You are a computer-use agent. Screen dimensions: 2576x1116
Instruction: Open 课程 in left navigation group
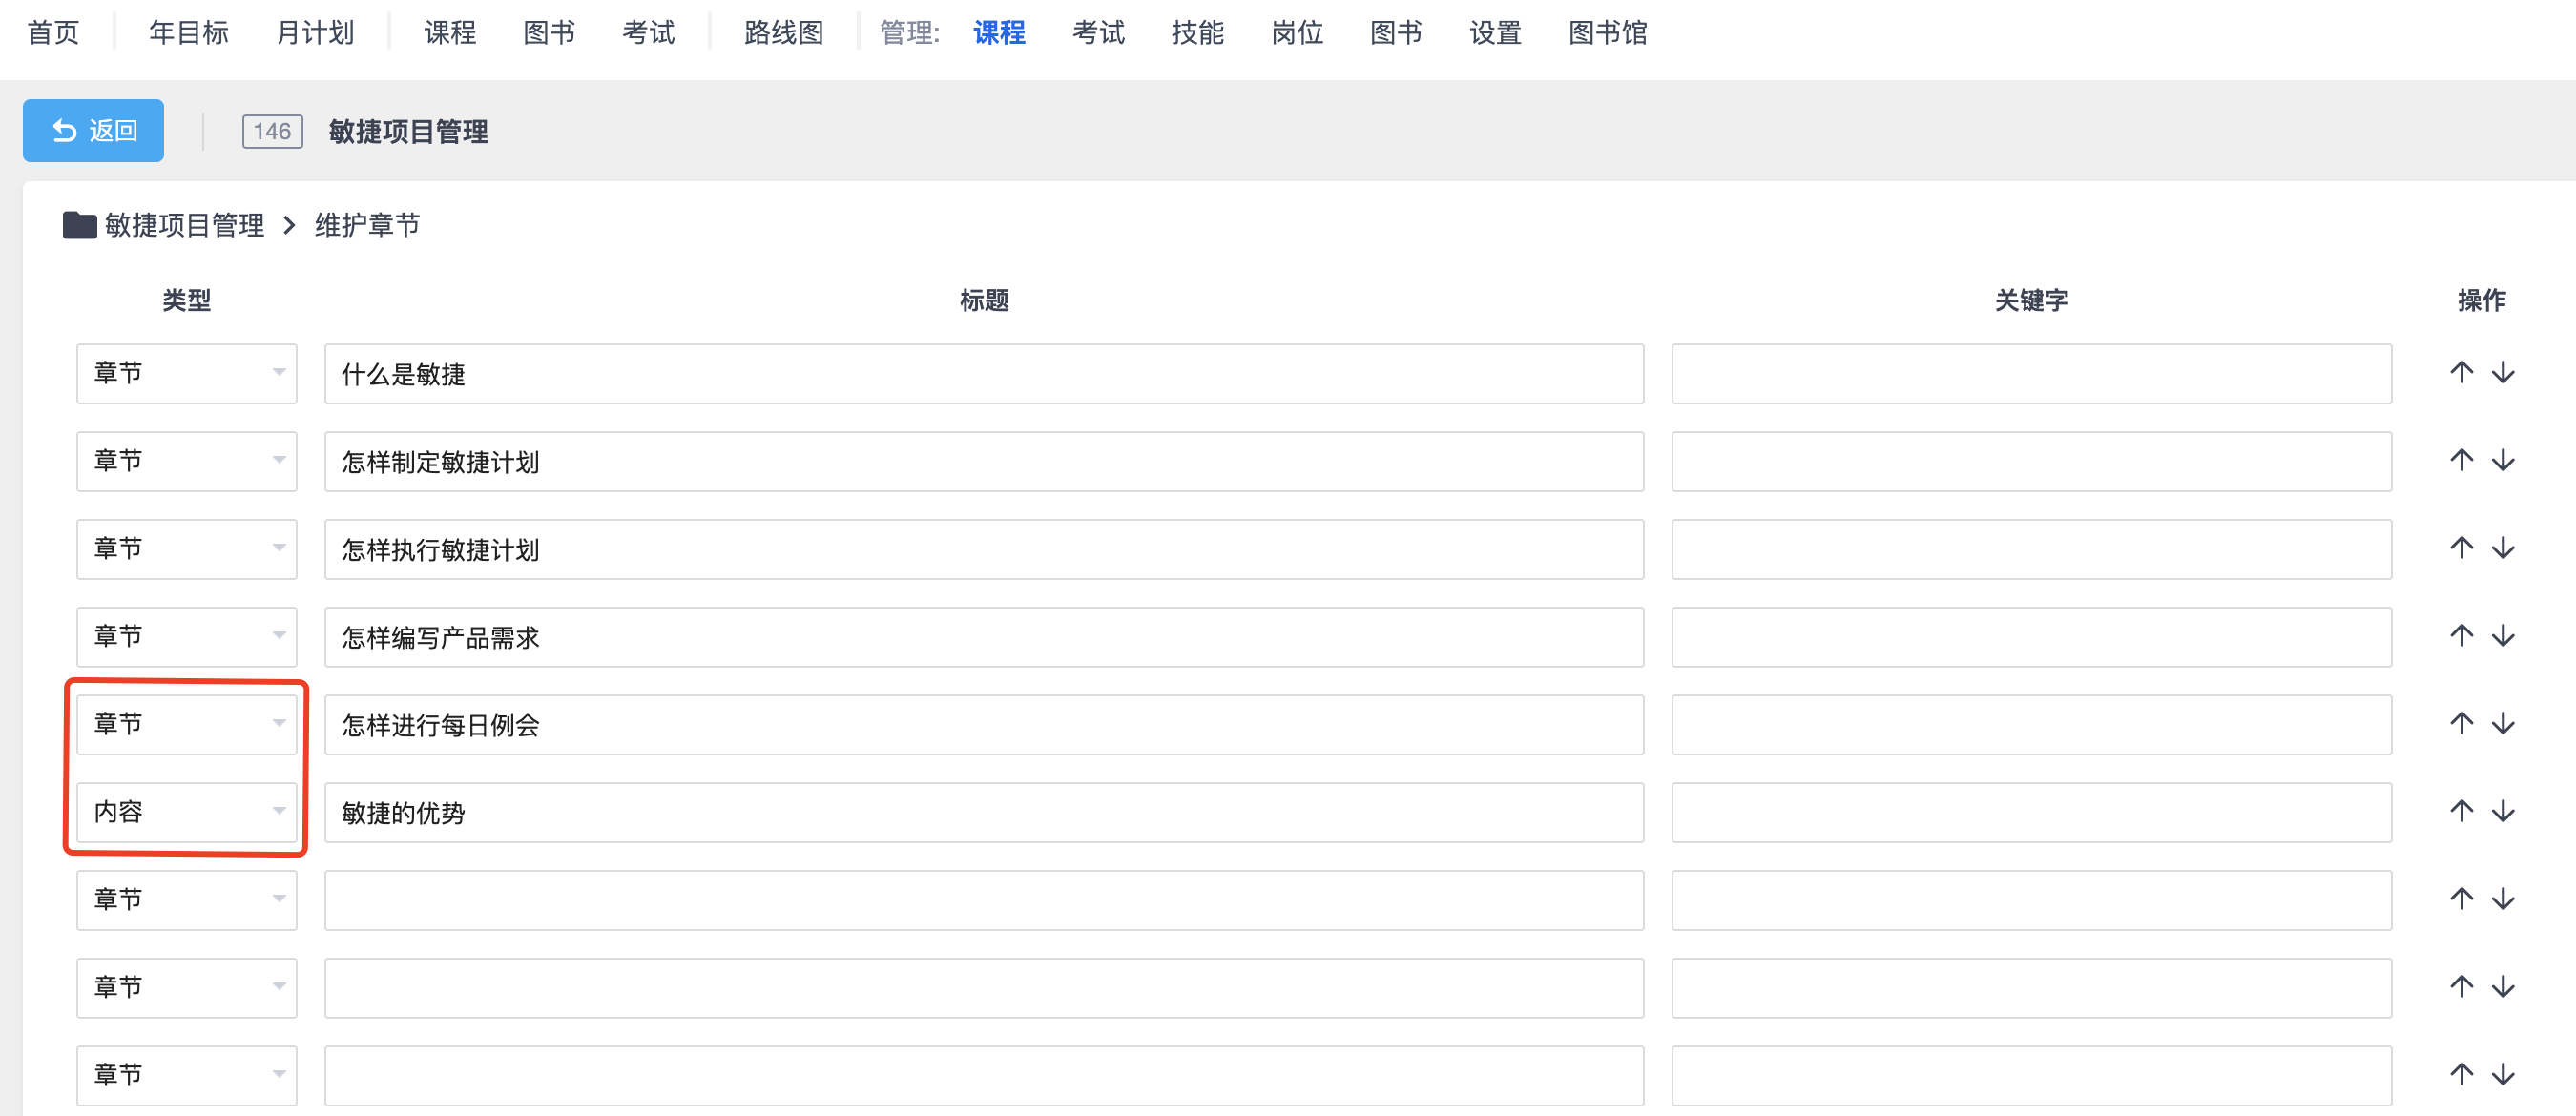click(450, 33)
